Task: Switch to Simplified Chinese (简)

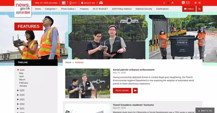Action: [199, 3]
